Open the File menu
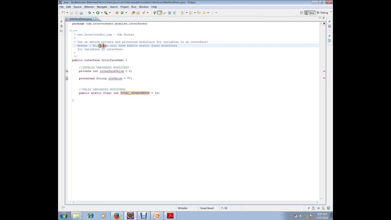This screenshot has width=391, height=220. click(61, 7)
